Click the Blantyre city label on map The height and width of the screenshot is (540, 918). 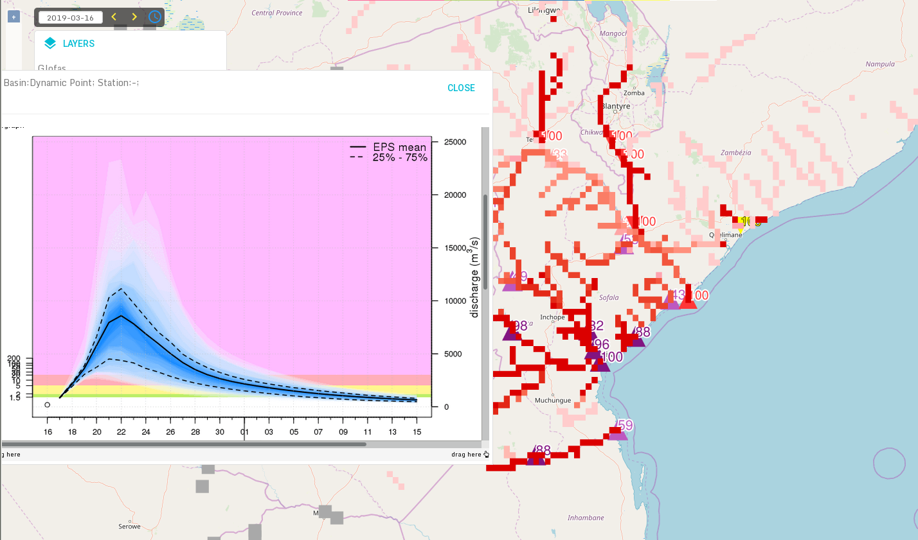pos(616,107)
